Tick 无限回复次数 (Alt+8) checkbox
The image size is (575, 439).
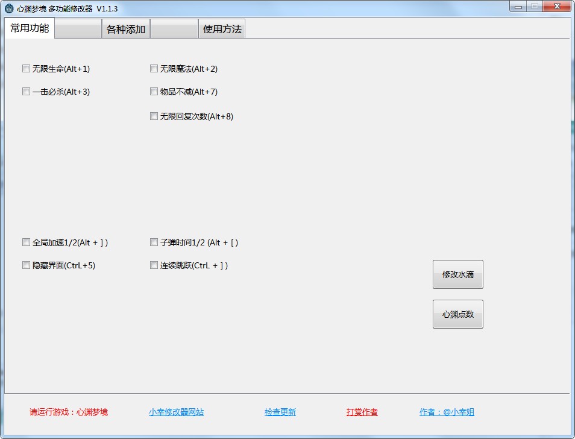tap(154, 116)
